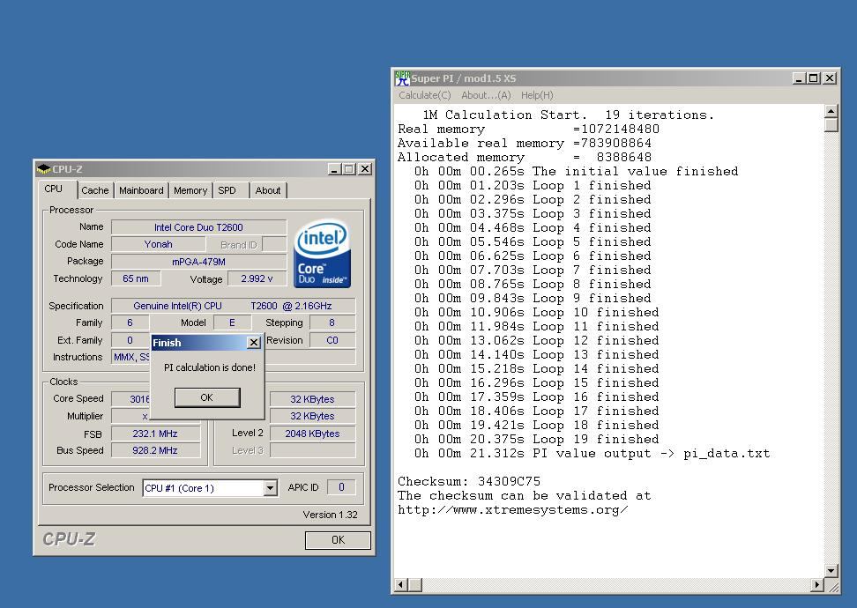Click the Super PI application icon in title bar
This screenshot has width=857, height=608.
point(402,78)
